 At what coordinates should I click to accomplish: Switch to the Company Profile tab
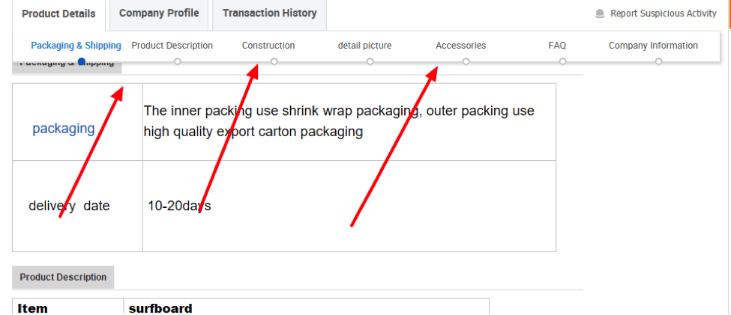[159, 13]
